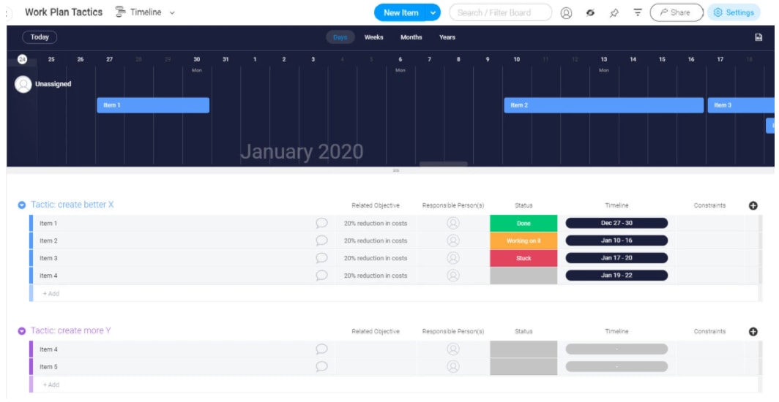Click the Jan 10 - 16 timeline cell
This screenshot has height=402, width=779.
click(x=616, y=240)
